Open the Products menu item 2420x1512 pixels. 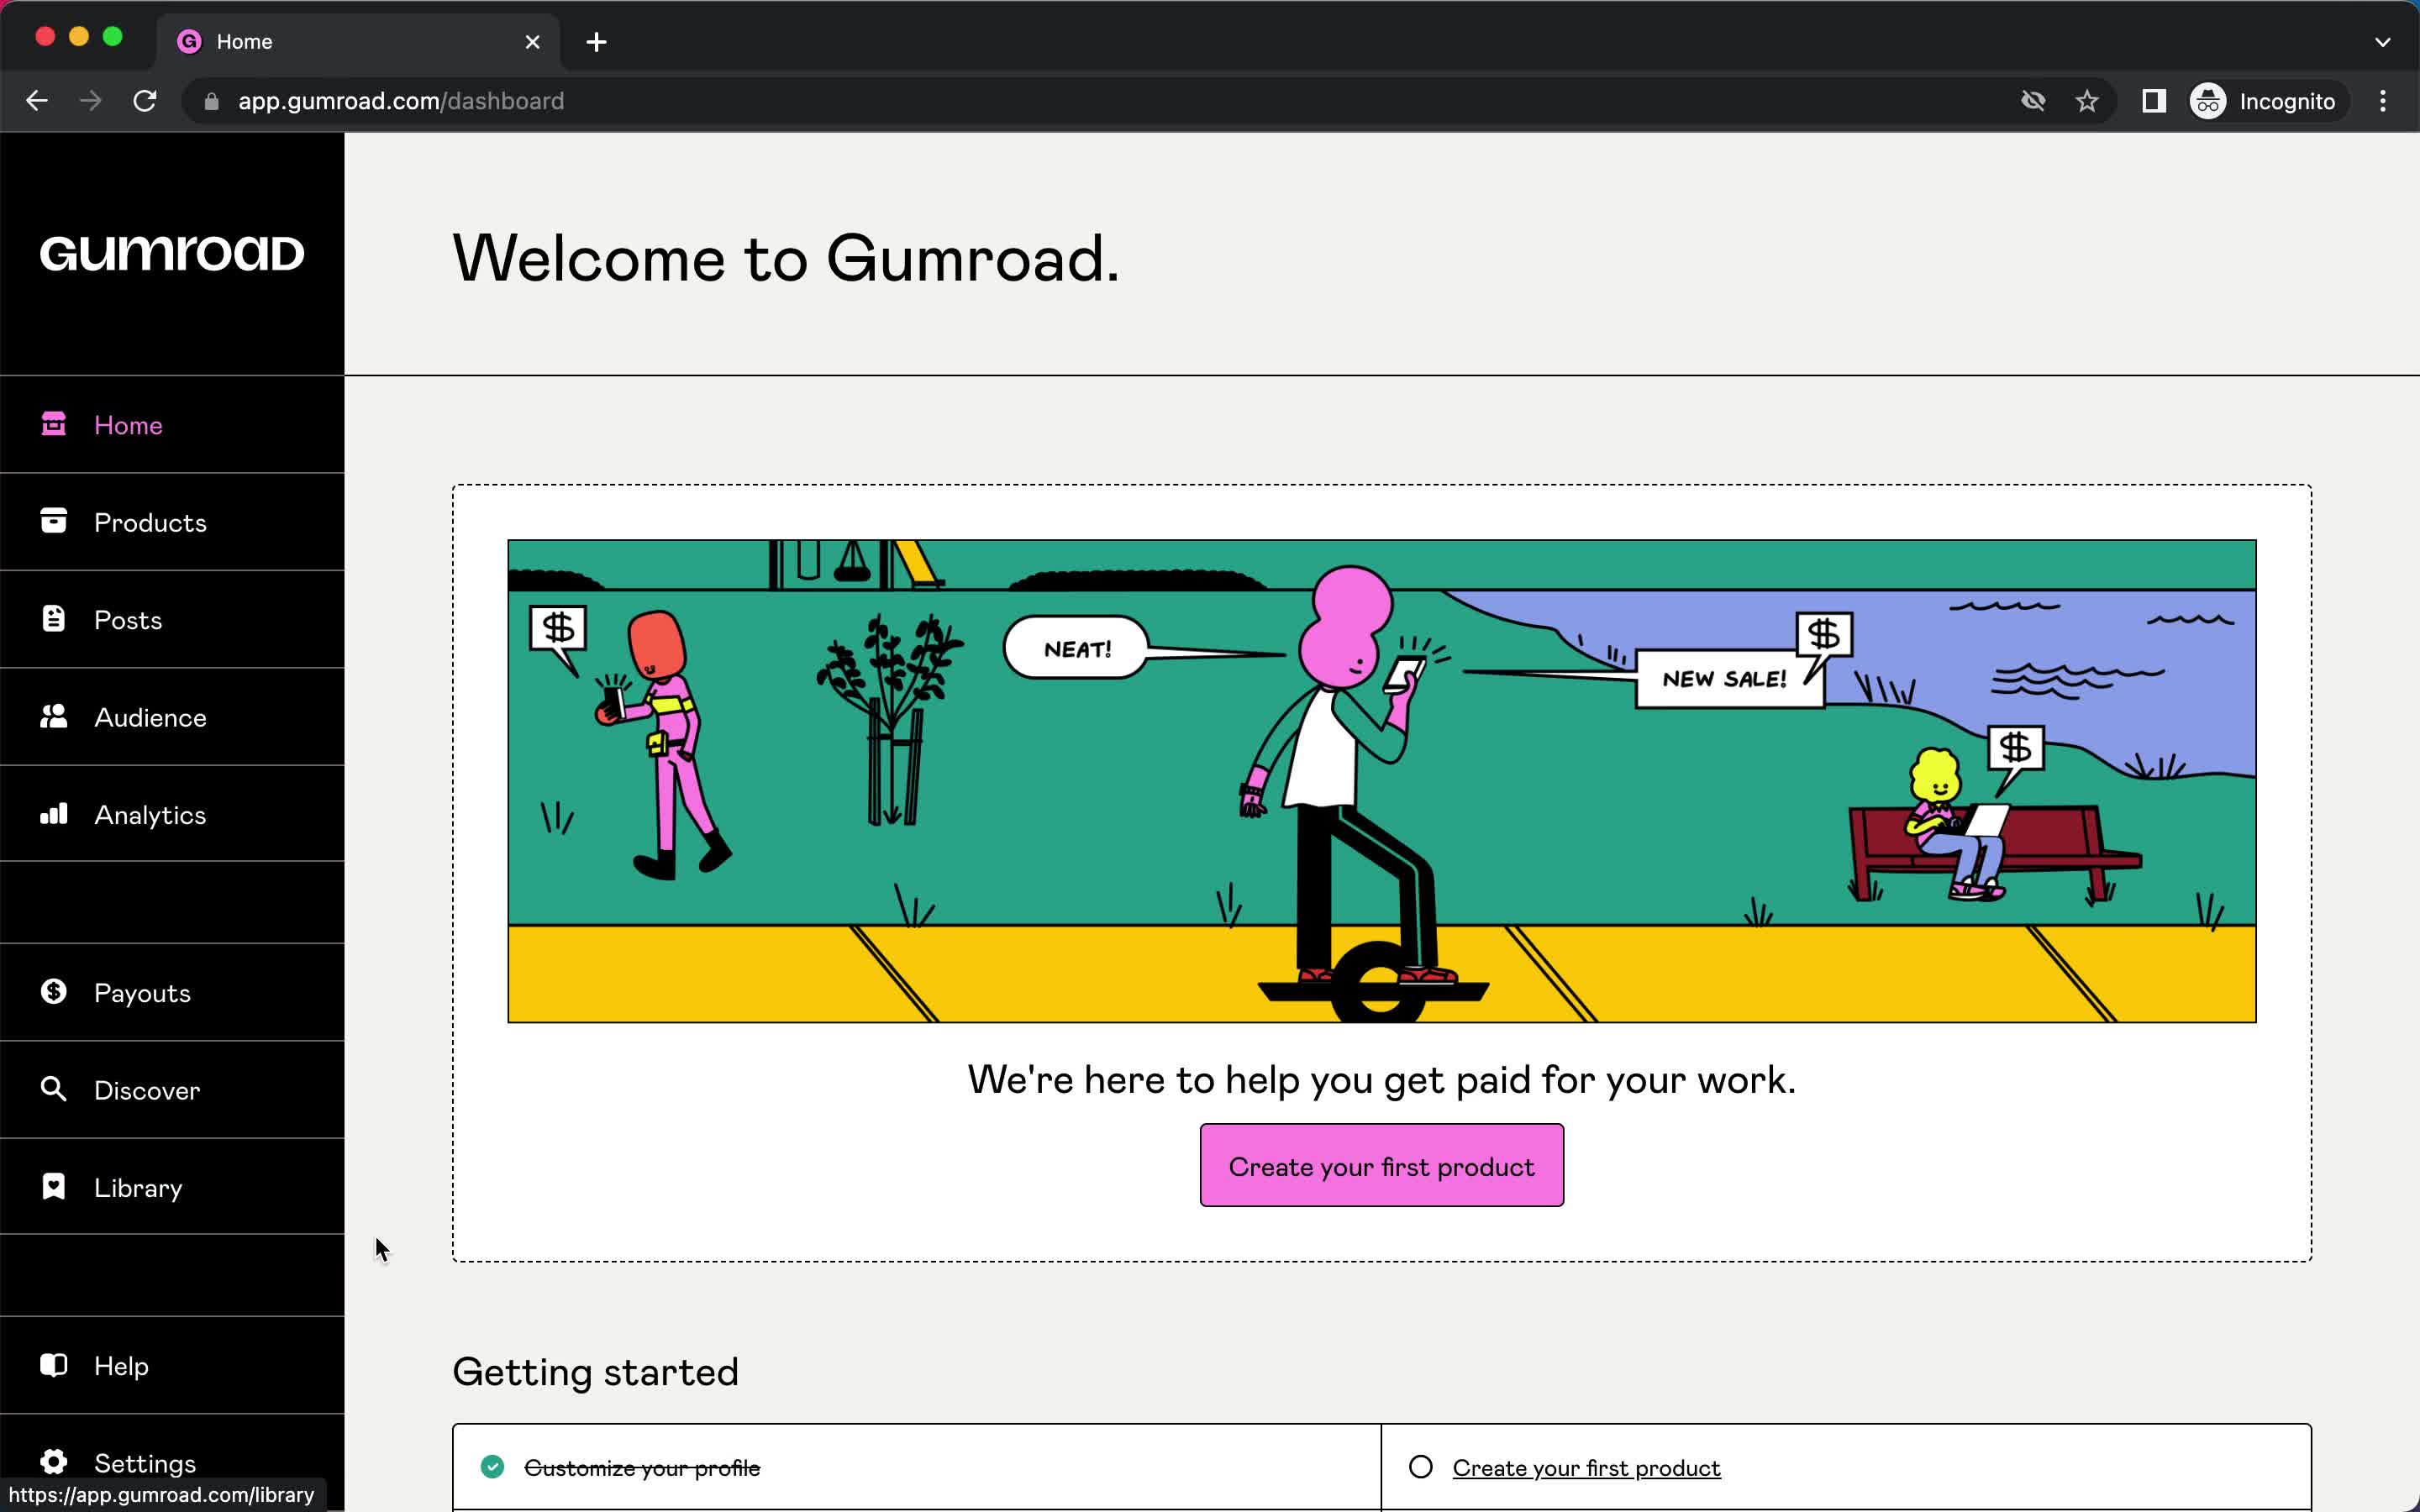point(172,522)
